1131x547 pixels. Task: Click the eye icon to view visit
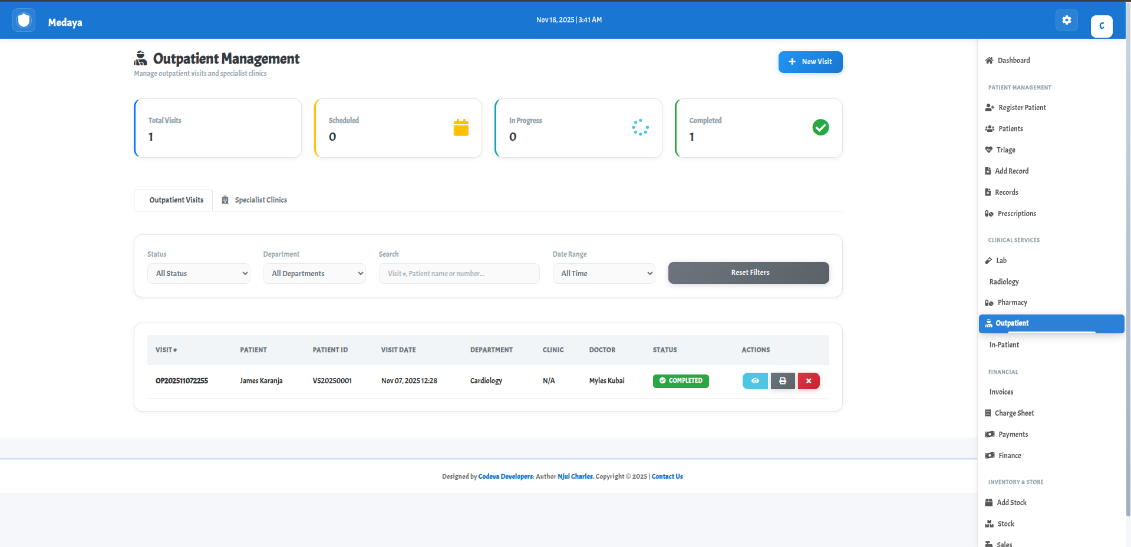tap(755, 381)
